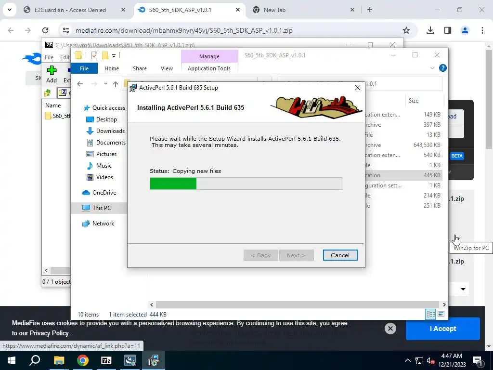
Task: Switch to large icons view in Explorer
Action: 441,314
